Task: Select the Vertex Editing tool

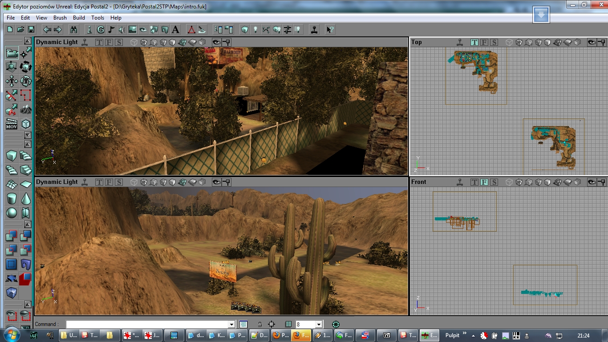Action: click(26, 53)
